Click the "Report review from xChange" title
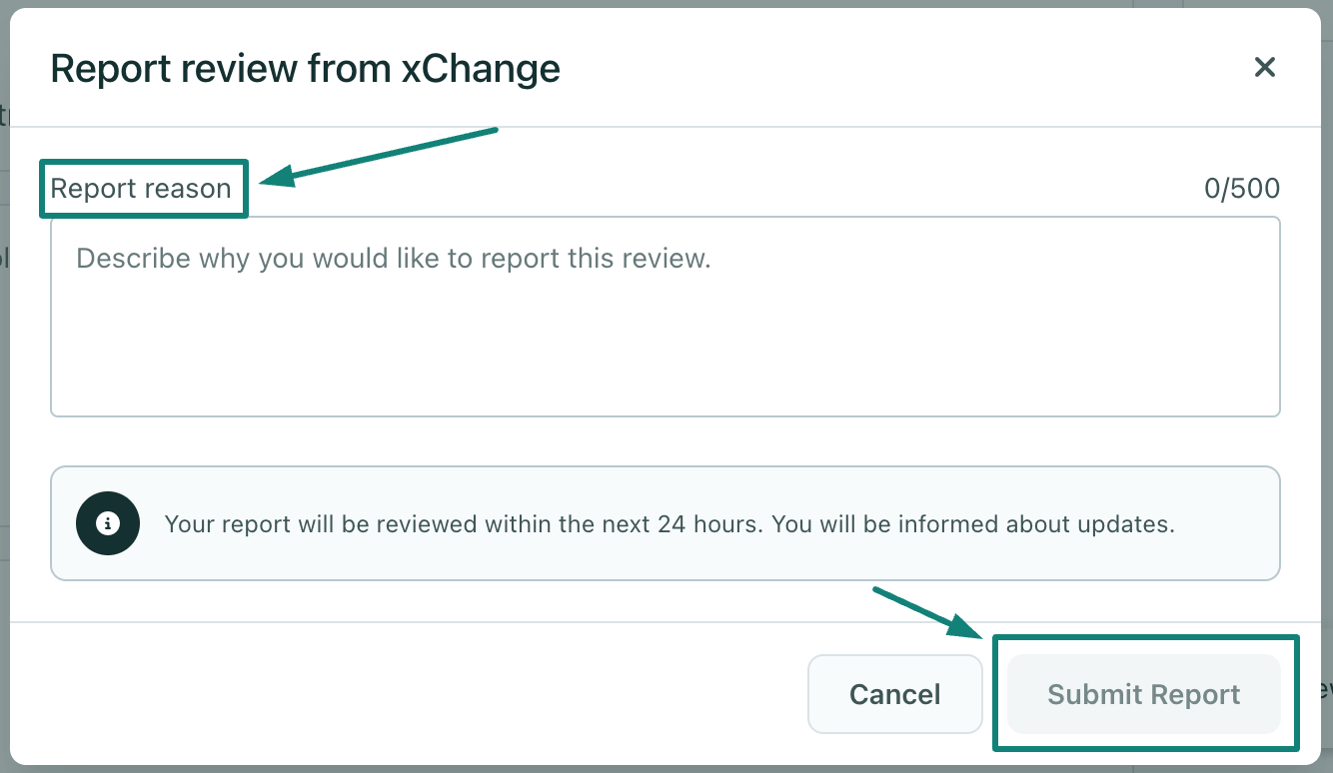The image size is (1333, 773). (x=305, y=69)
